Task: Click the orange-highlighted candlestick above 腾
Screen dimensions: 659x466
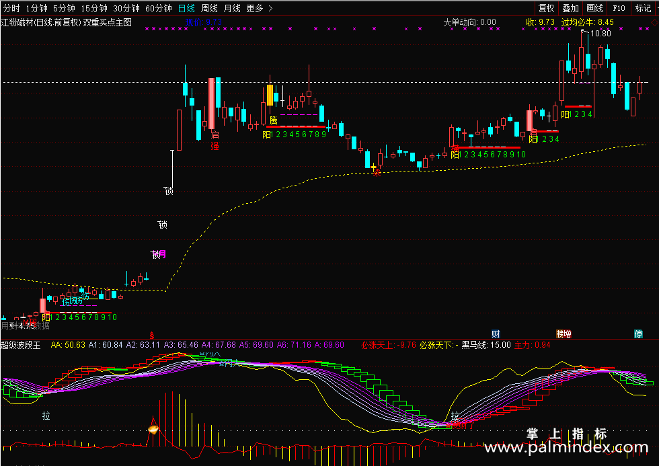Action: 270,95
